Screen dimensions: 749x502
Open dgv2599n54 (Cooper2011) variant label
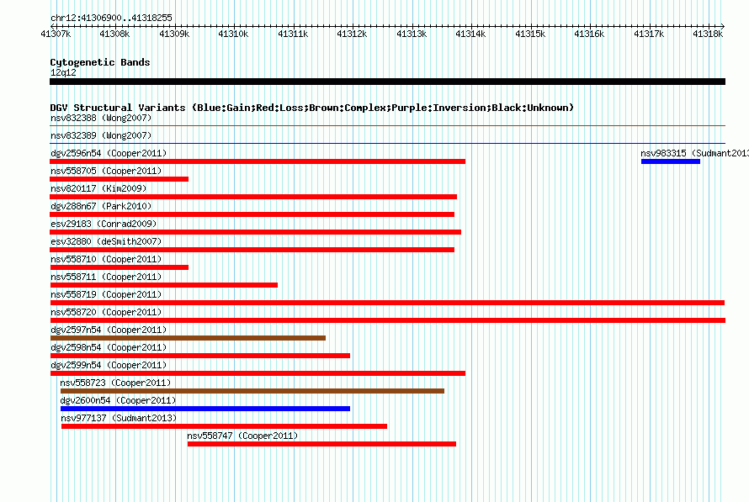[109, 365]
